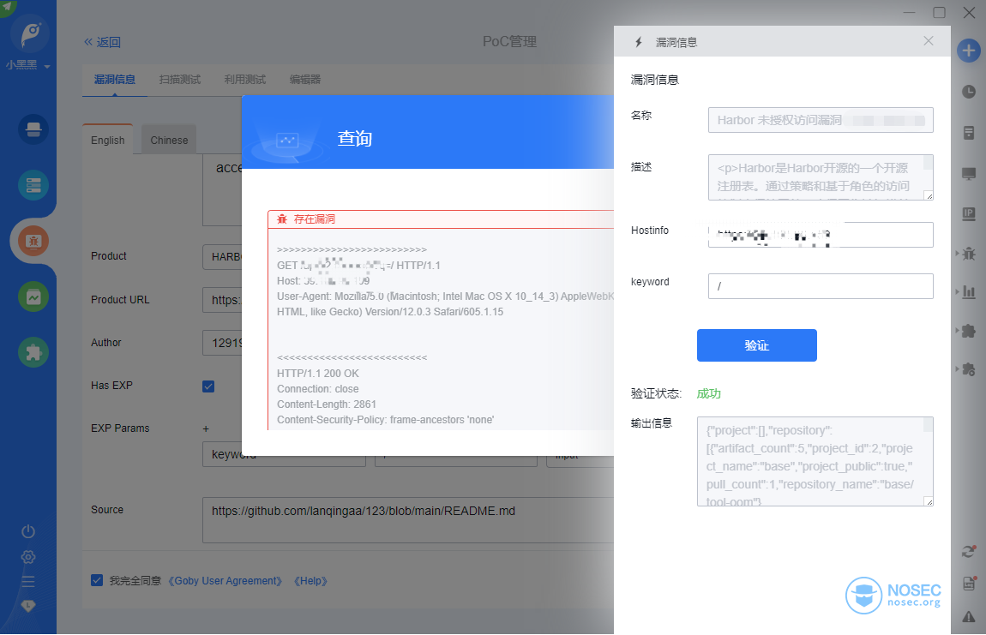
Task: Click the Content-Length: 2861 line
Action: point(327,404)
